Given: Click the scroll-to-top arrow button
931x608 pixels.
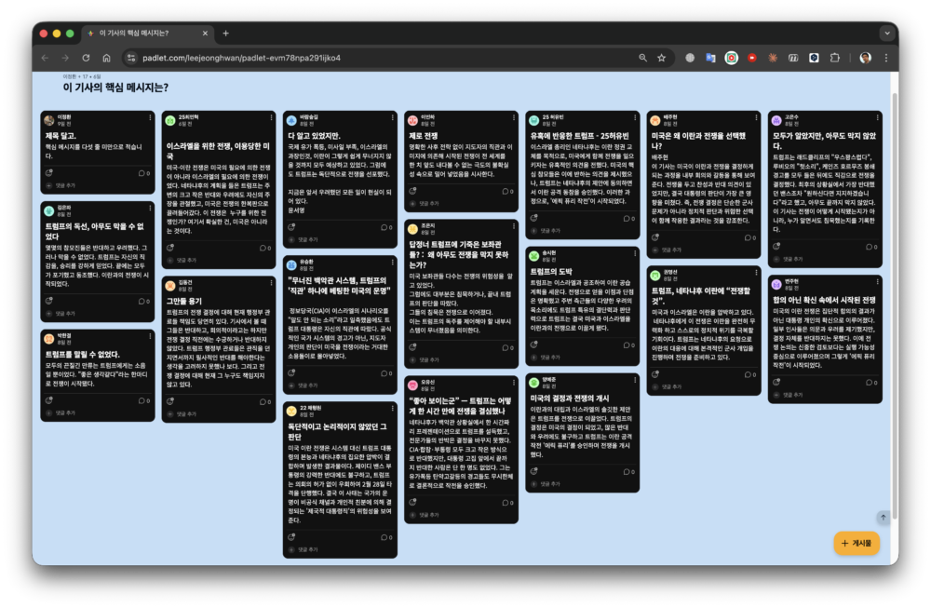Looking at the screenshot, I should click(883, 517).
